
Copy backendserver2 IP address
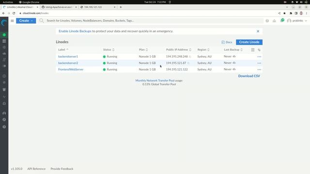(x=188, y=63)
